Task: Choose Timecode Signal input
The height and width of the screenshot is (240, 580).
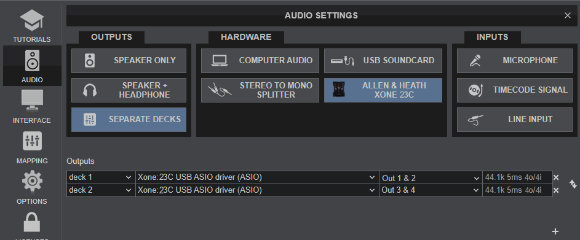Action: tap(515, 90)
